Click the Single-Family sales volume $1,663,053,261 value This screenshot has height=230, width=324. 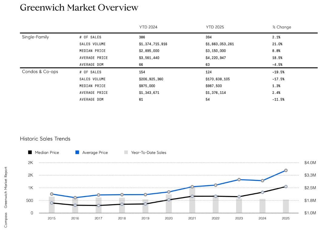pos(220,44)
